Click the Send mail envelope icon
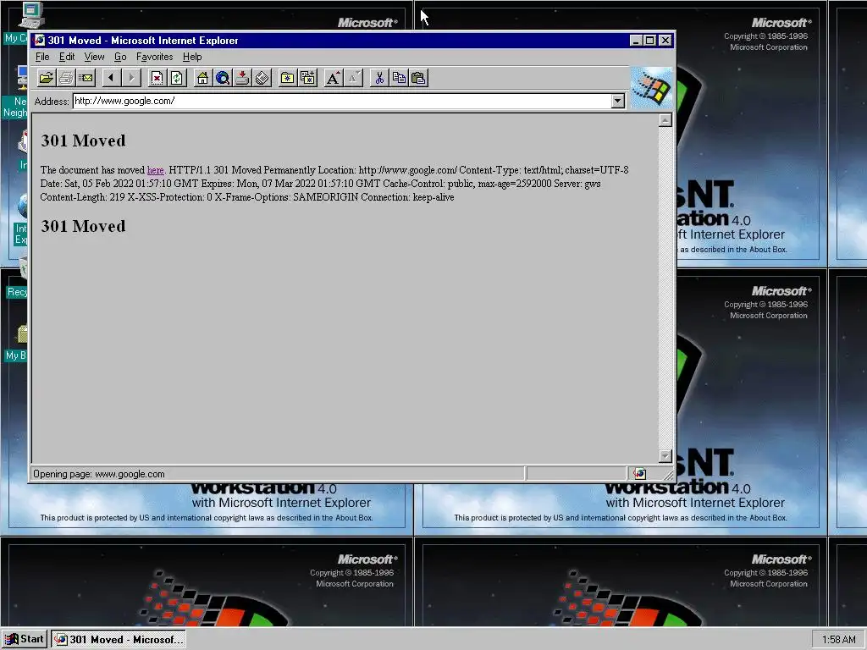Screen dimensions: 867x650 coord(86,78)
